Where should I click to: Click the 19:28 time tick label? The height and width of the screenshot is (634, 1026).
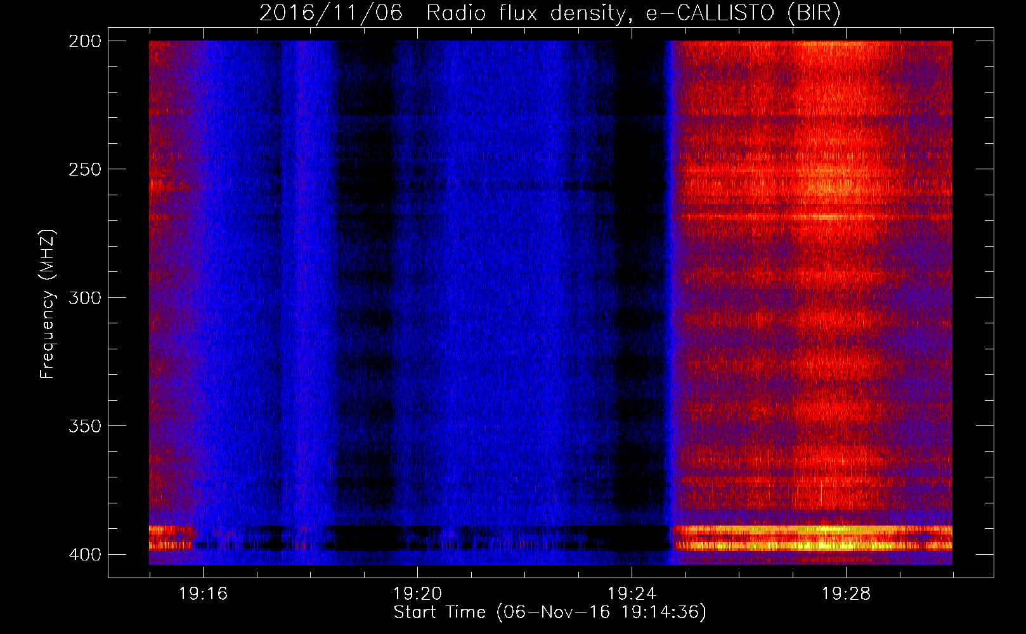[x=846, y=594]
